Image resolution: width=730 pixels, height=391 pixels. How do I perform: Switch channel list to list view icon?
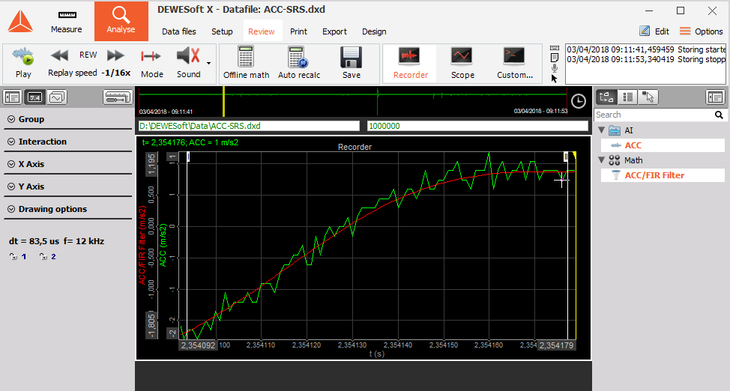click(628, 97)
